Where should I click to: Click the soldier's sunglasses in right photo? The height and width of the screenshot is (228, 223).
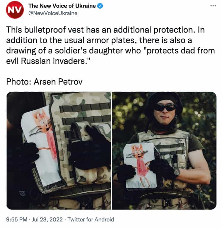[165, 107]
